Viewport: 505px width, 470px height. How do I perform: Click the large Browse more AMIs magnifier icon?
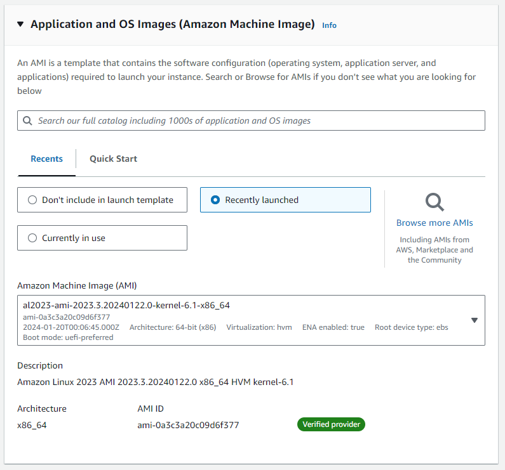[434, 202]
